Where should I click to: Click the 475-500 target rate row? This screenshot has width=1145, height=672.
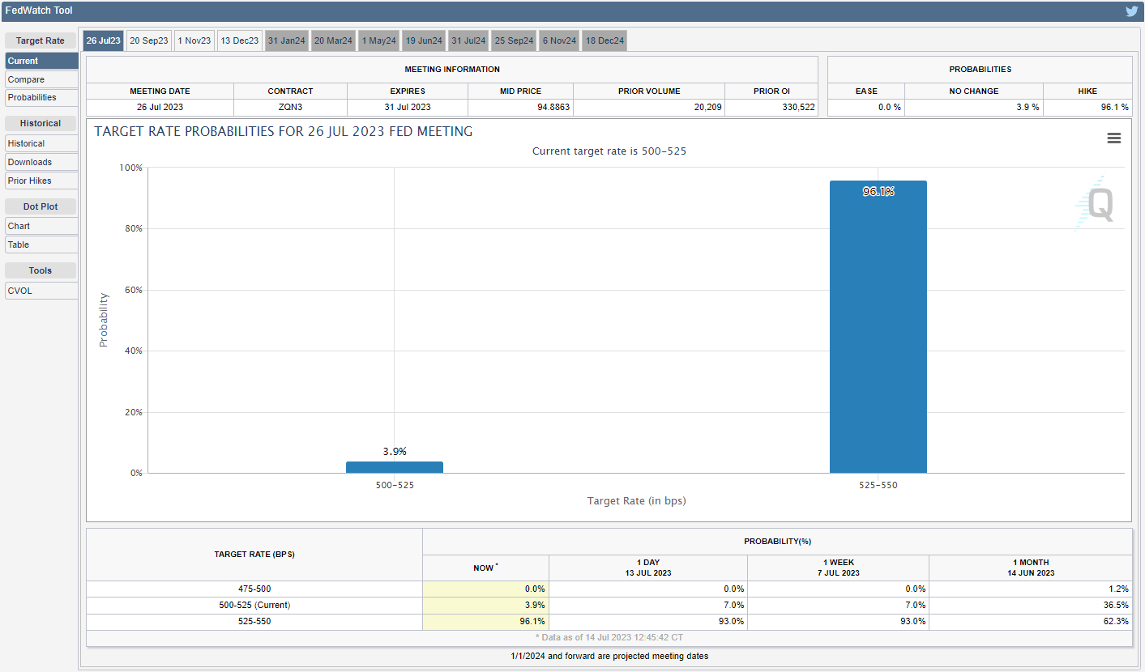254,589
